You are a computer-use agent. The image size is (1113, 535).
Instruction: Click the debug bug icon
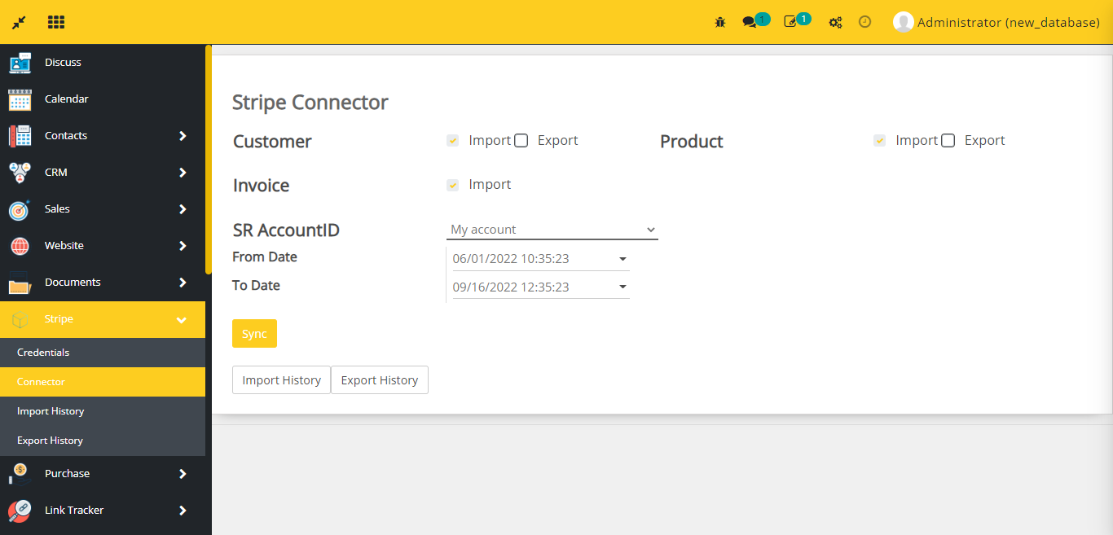point(720,22)
